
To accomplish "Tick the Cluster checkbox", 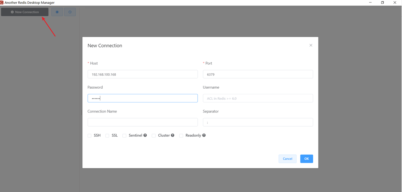I will tap(154, 136).
